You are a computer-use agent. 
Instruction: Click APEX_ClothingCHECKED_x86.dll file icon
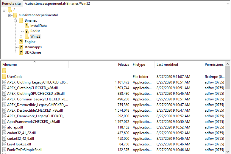click(4, 88)
